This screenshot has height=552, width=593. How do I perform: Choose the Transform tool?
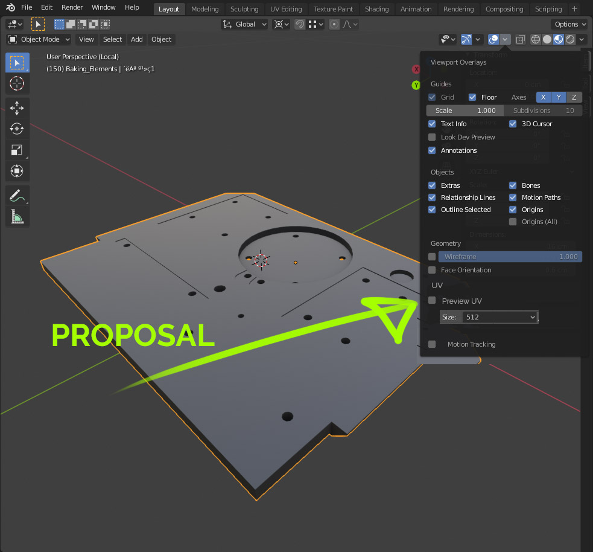click(x=17, y=171)
